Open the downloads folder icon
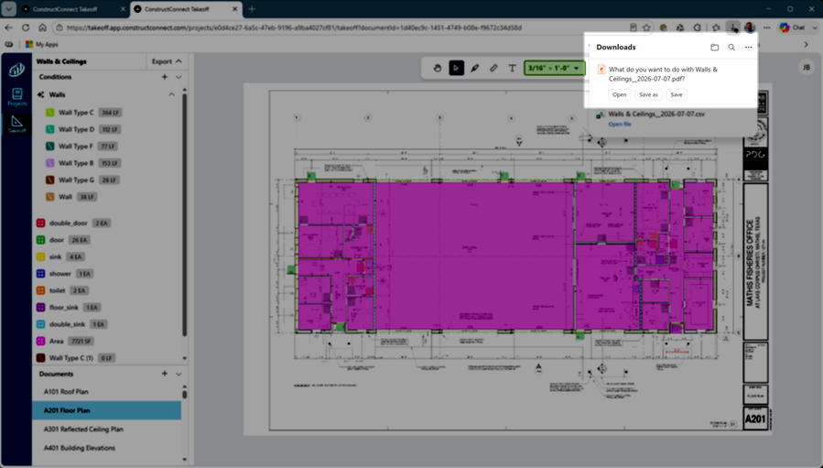Screen dimensions: 823x468 pyautogui.click(x=714, y=48)
